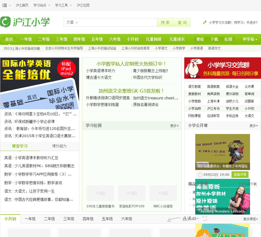Click the Boxcar Children course thumbnail
The image size is (261, 237).
coord(223,152)
